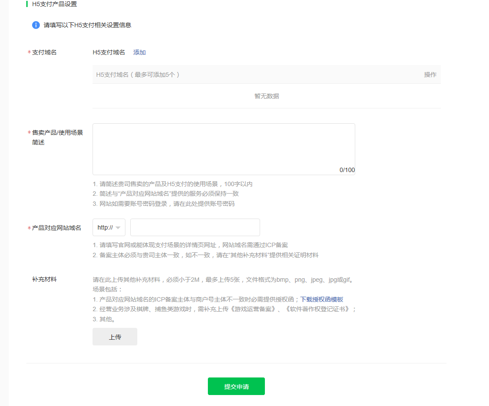Click inside the product description textarea
Viewport: 489px width, 406px height.
point(224,147)
